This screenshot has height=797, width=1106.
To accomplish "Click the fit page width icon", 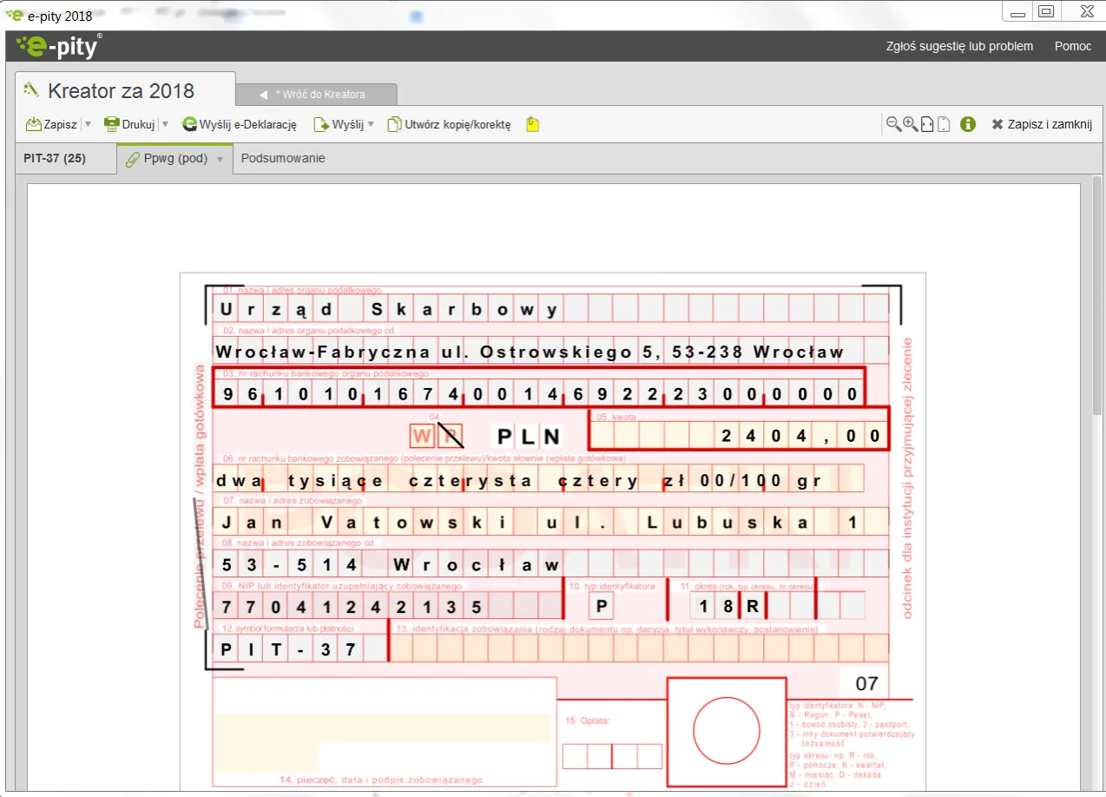I will coord(927,124).
